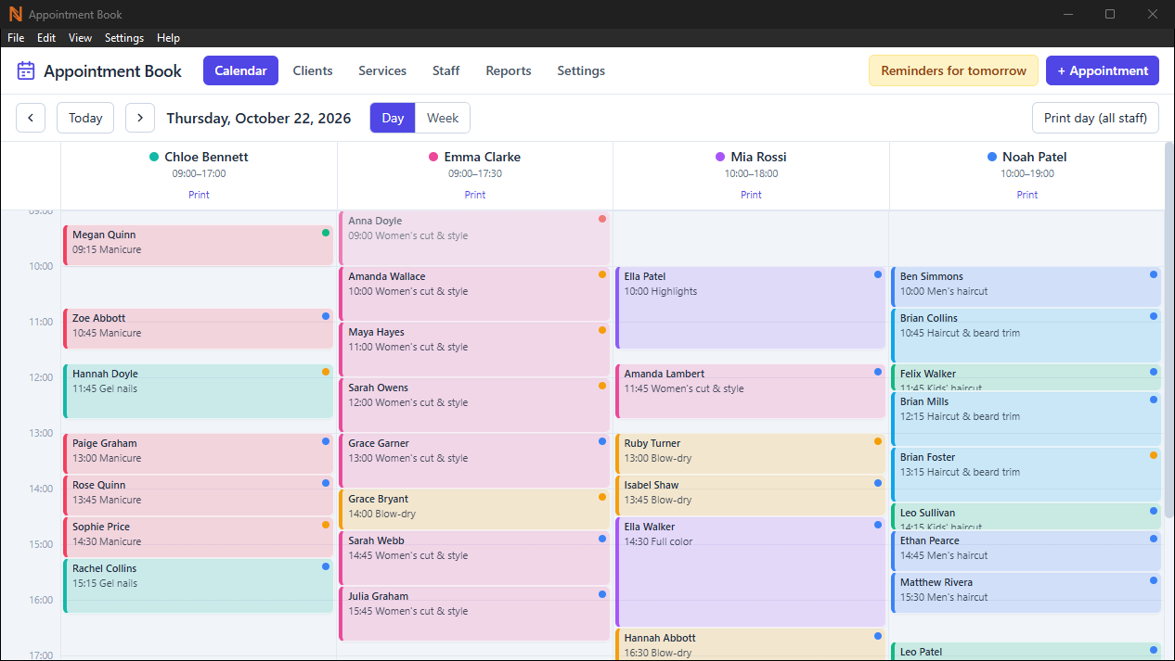Print Emma Clarke's schedule
This screenshot has width=1175, height=661.
point(475,195)
